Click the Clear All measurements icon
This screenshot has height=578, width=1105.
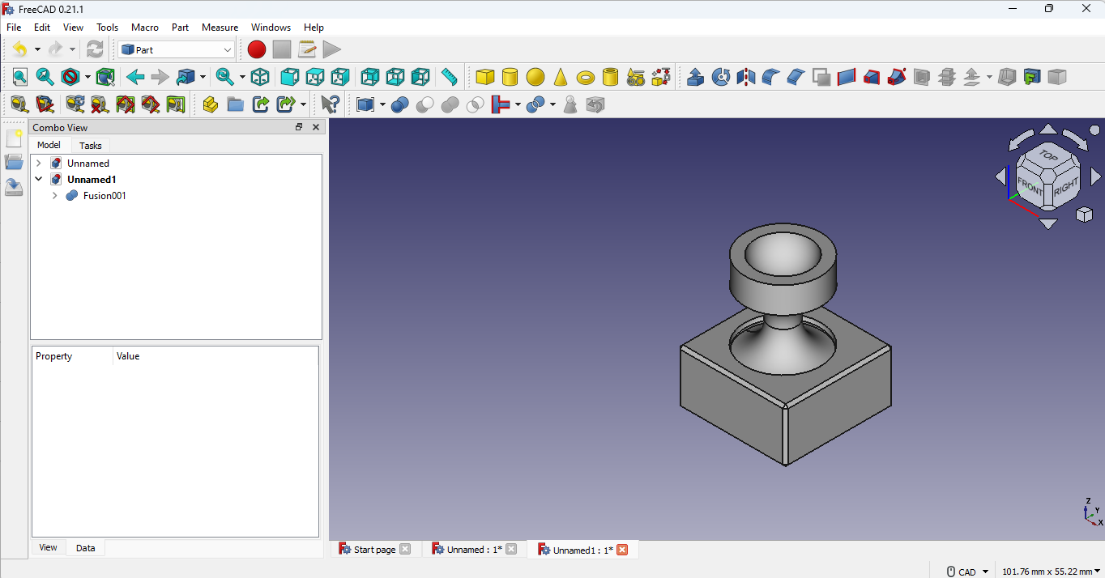click(x=100, y=104)
